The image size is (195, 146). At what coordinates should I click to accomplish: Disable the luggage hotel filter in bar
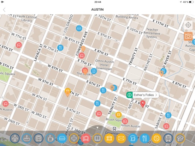[86, 138]
